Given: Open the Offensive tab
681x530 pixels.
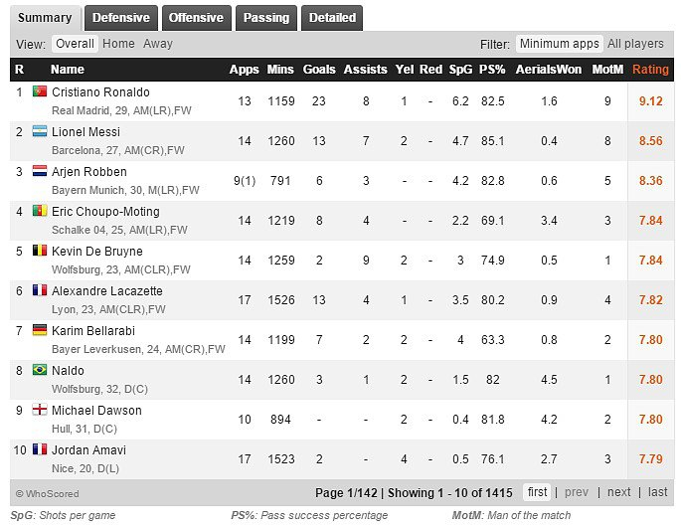Looking at the screenshot, I should coord(196,18).
